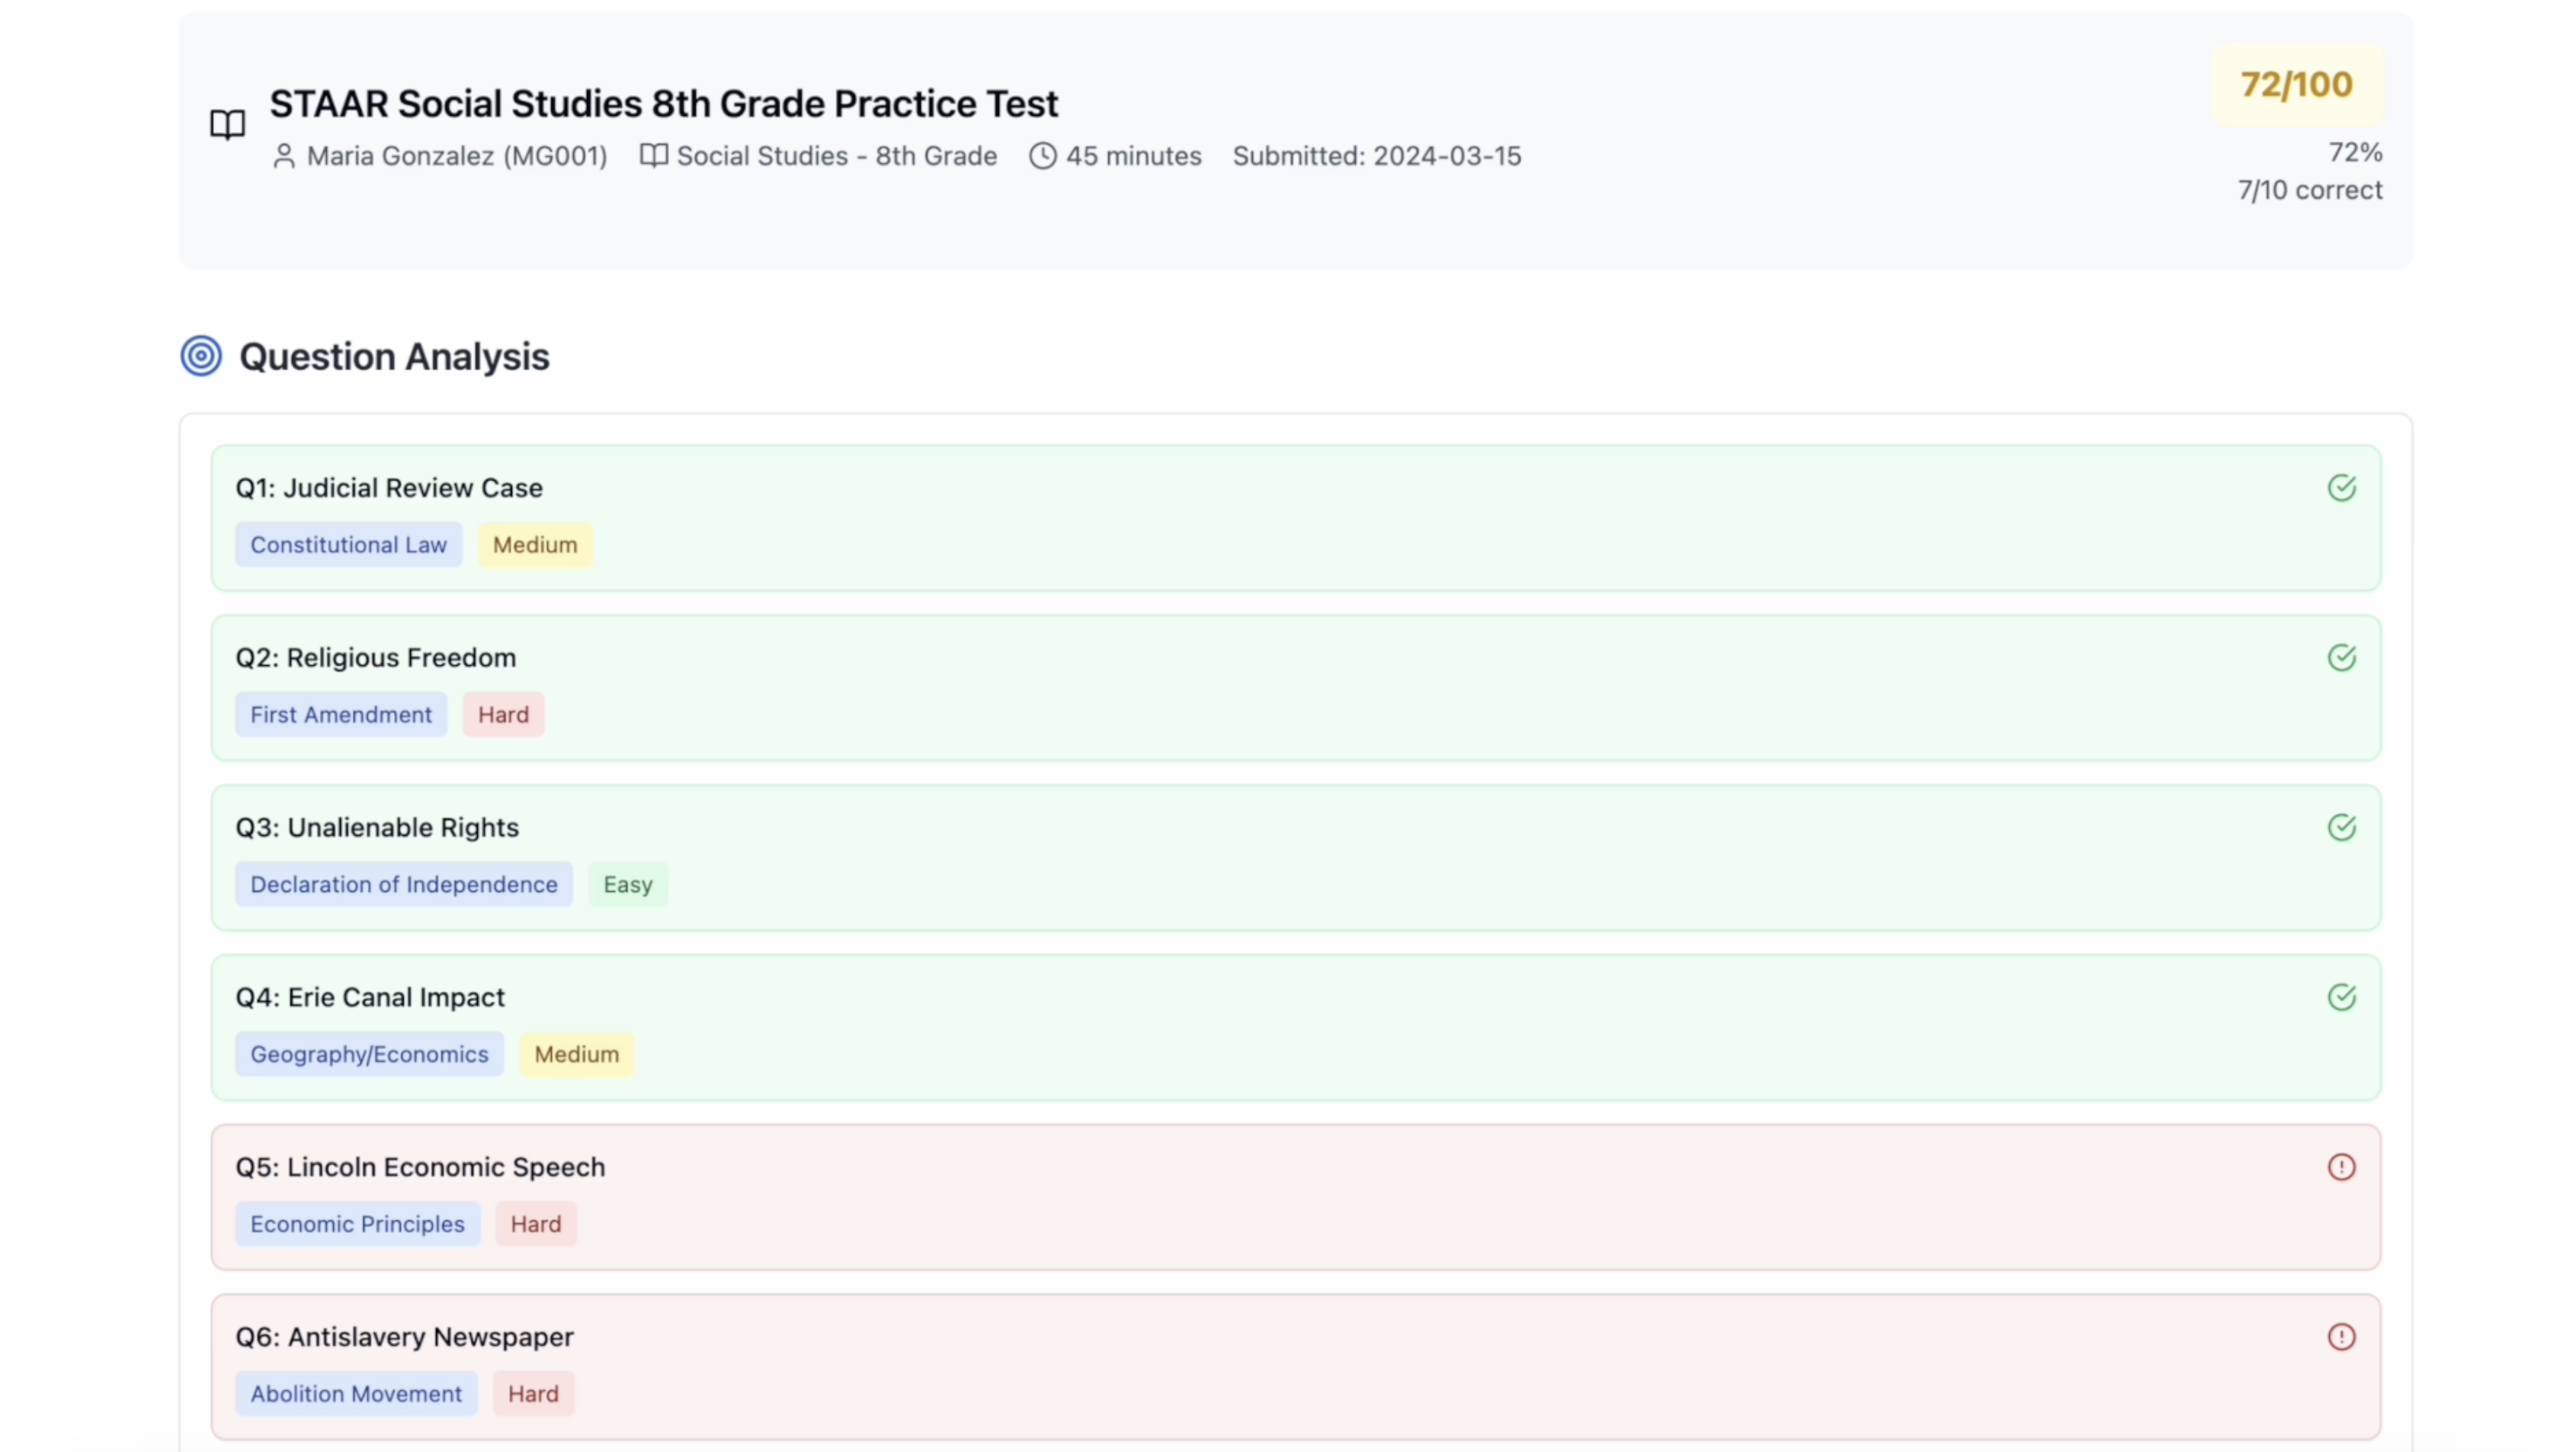
Task: Click the Easy difficulty badge on Q3
Action: (x=627, y=884)
